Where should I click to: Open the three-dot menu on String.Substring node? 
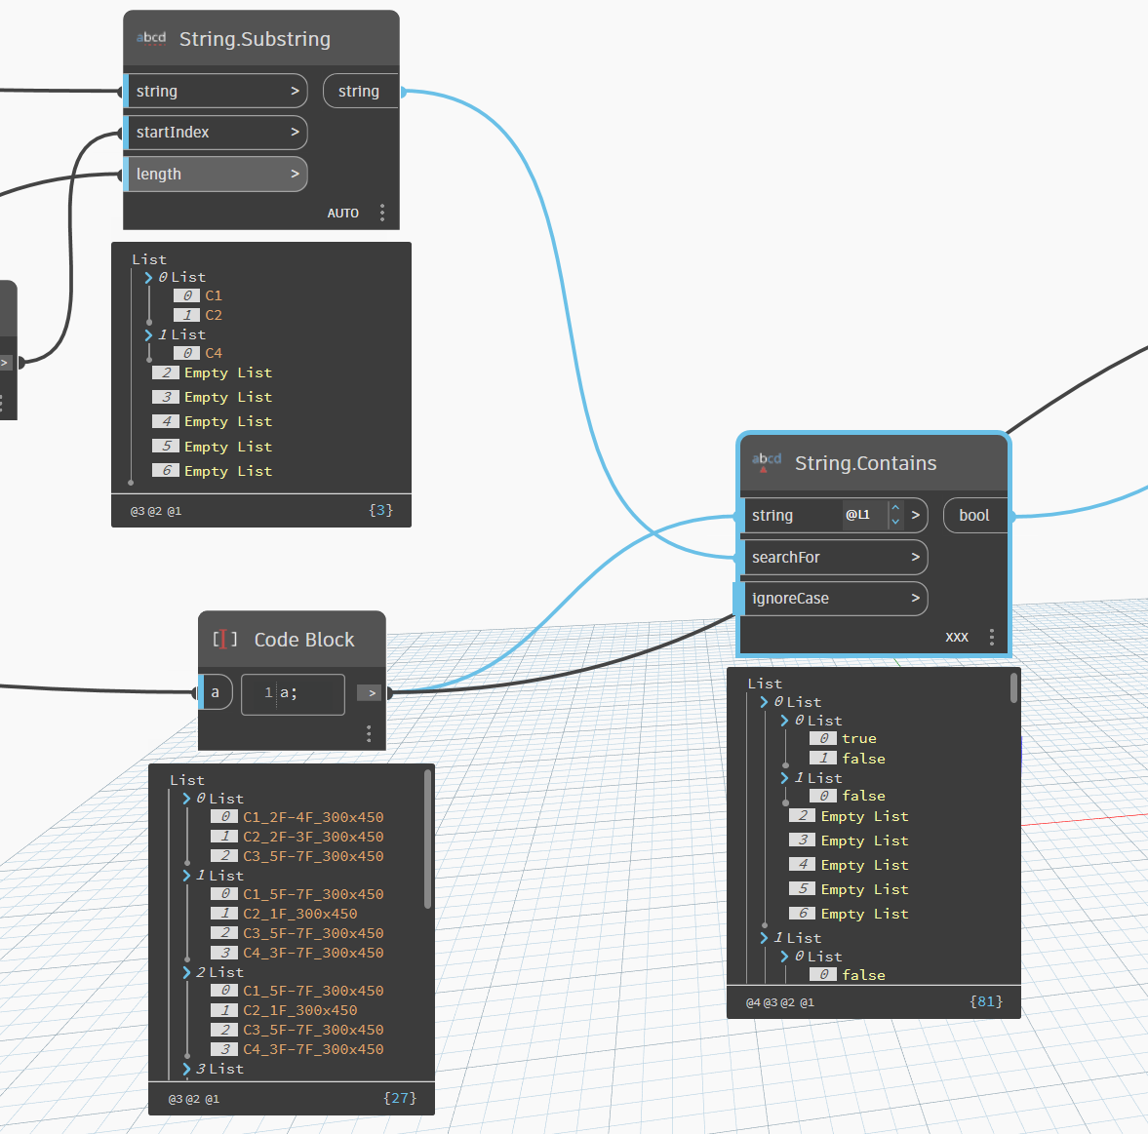[x=382, y=213]
